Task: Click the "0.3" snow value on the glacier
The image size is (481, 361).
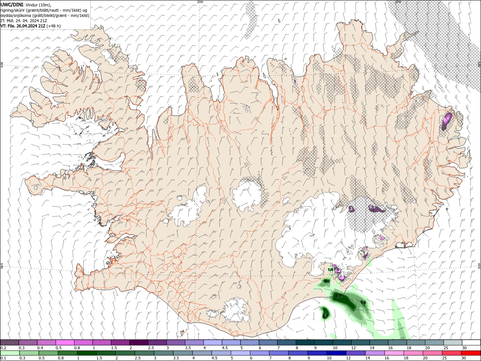Action: pos(372,207)
